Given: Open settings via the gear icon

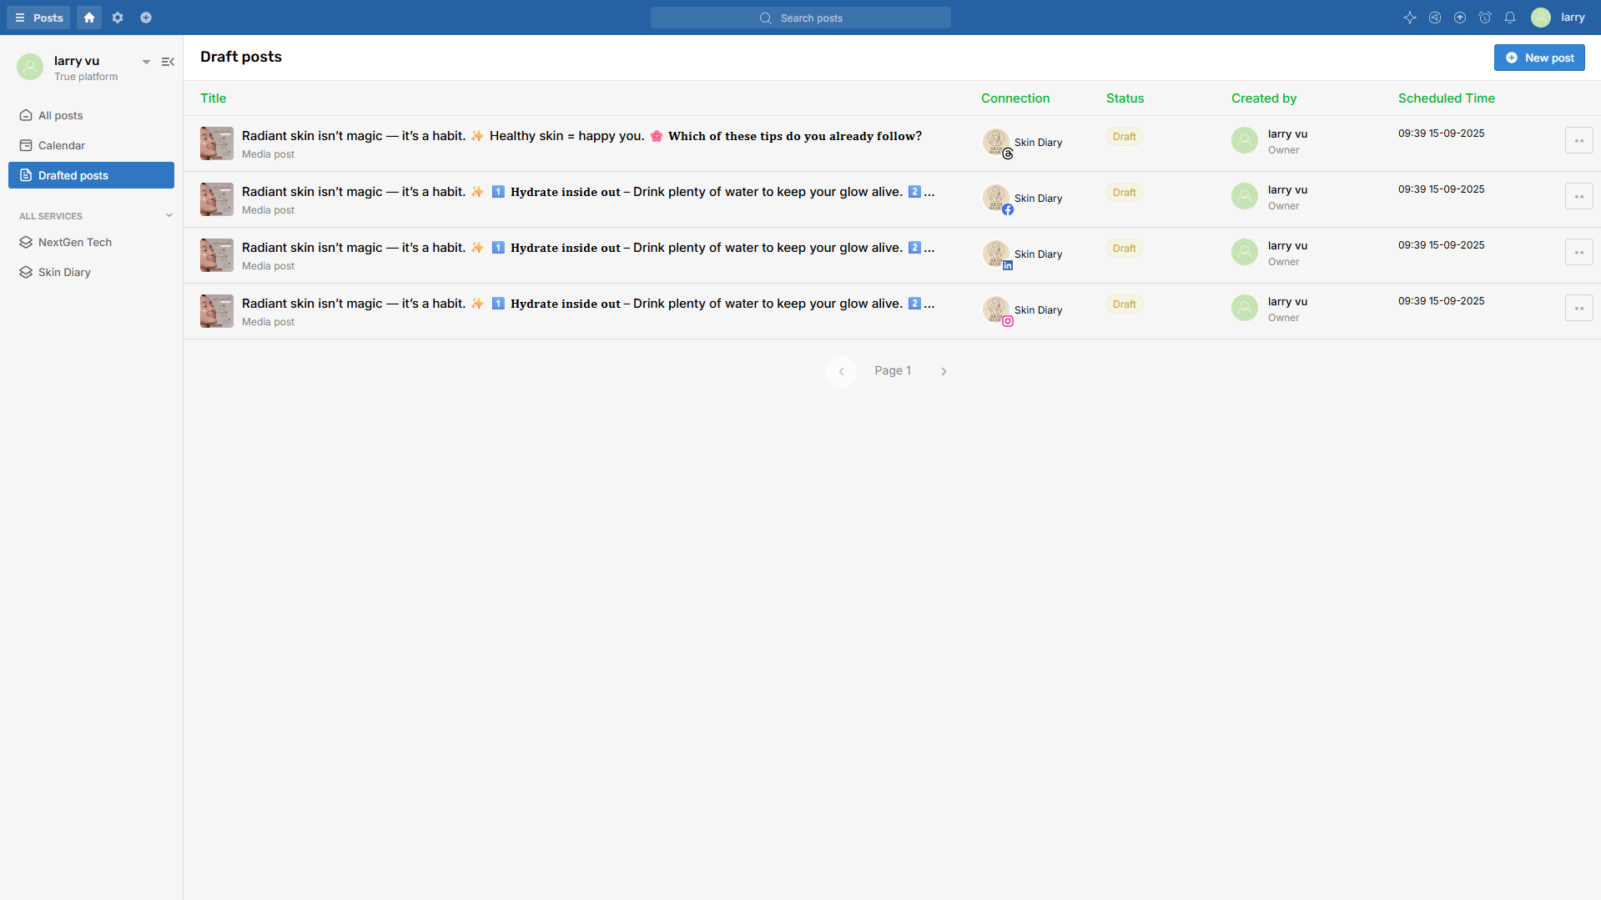Looking at the screenshot, I should click(x=118, y=18).
